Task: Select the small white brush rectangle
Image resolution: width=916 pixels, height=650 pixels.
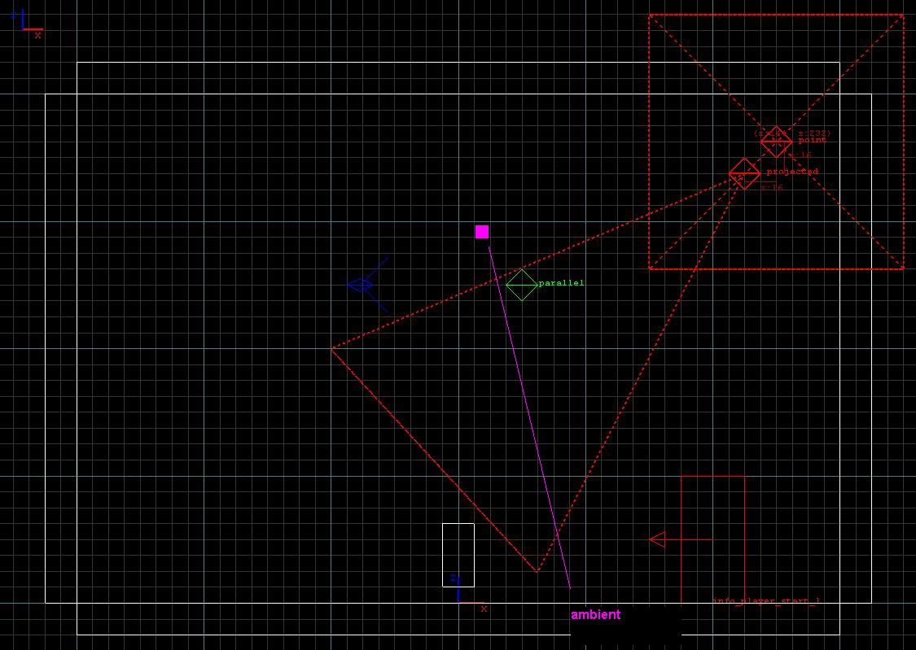Action: coord(458,553)
